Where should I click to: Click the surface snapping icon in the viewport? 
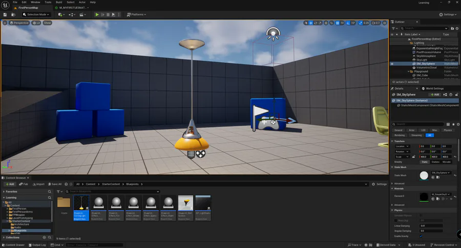[331, 23]
